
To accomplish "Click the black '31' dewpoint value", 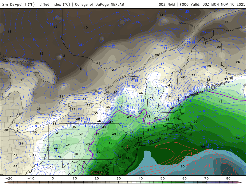I will pos(84,99).
